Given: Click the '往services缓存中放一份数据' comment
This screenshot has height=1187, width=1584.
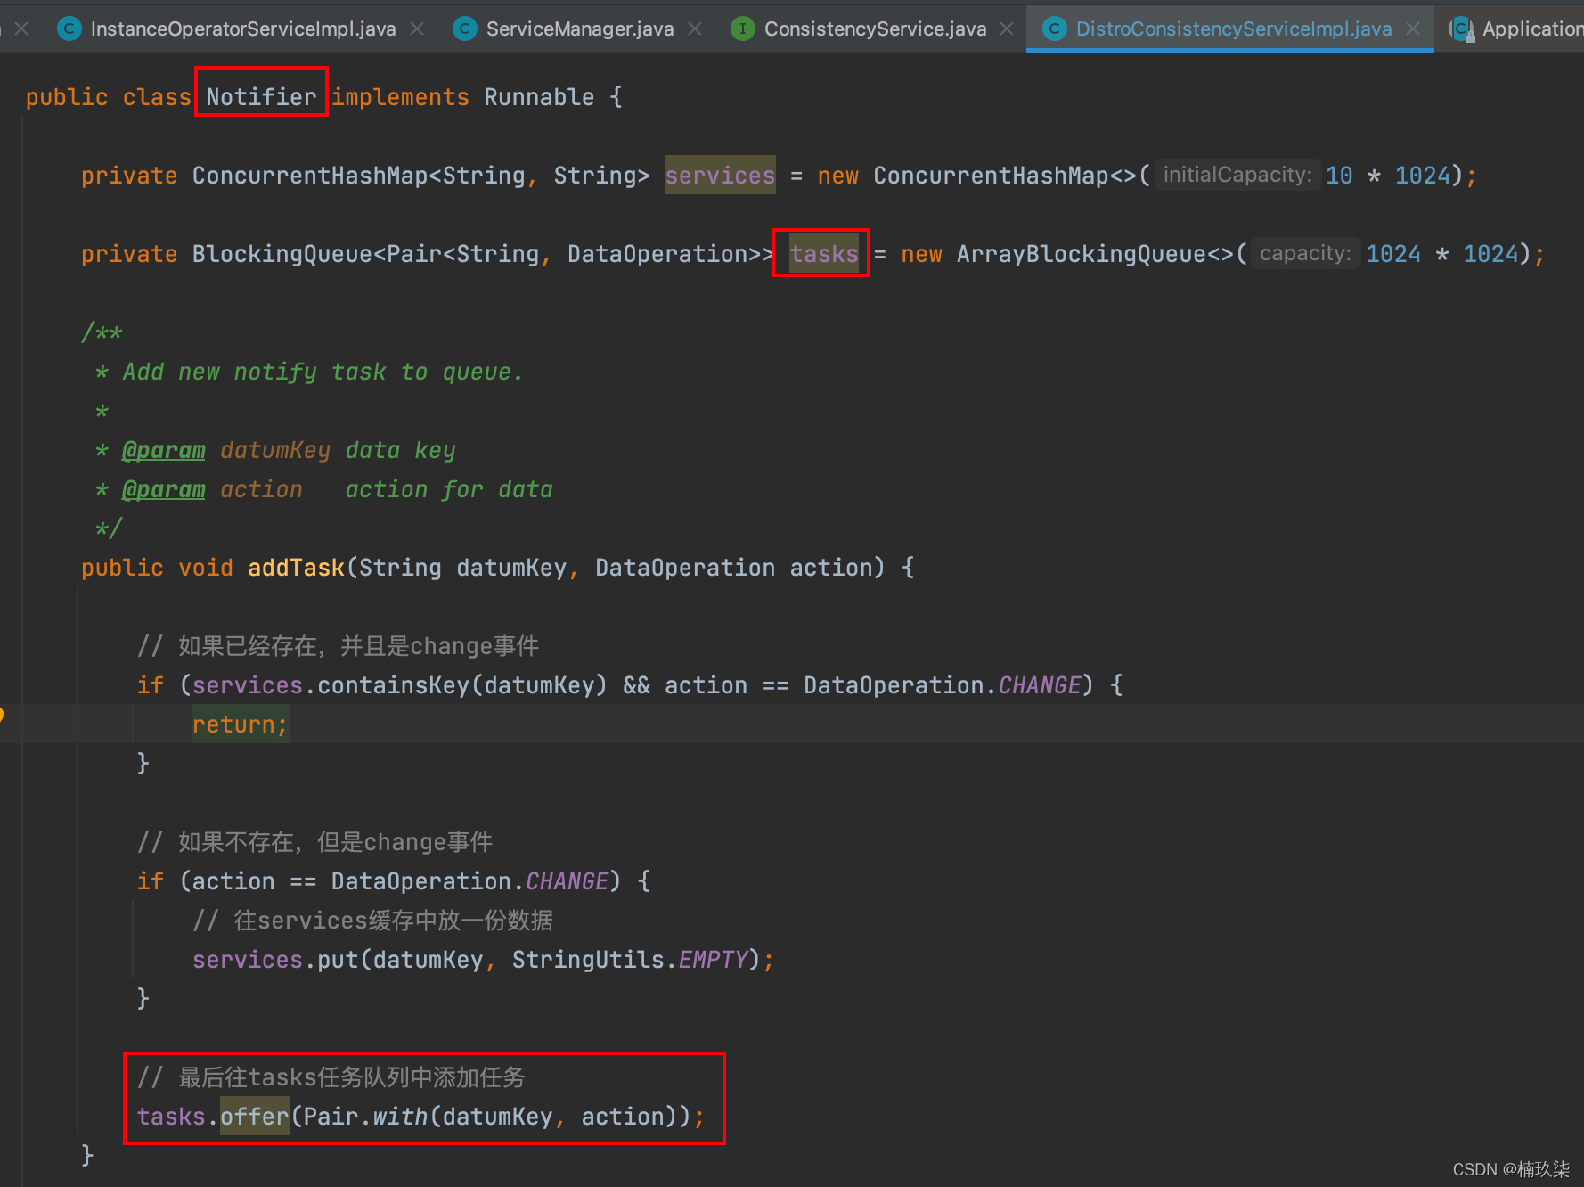Looking at the screenshot, I should click(372, 921).
